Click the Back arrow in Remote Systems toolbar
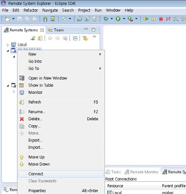The height and width of the screenshot is (194, 186). [x=50, y=38]
